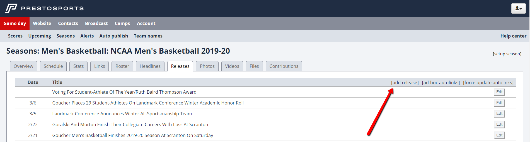Click the PrestoSports logo icon
This screenshot has width=530, height=142.
(x=11, y=8)
